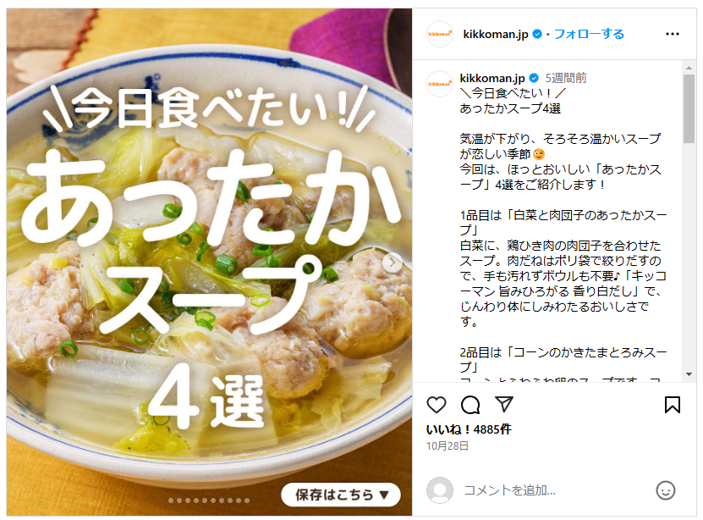The image size is (703, 520).
Task: Share post using the paper plane icon
Action: pos(504,404)
